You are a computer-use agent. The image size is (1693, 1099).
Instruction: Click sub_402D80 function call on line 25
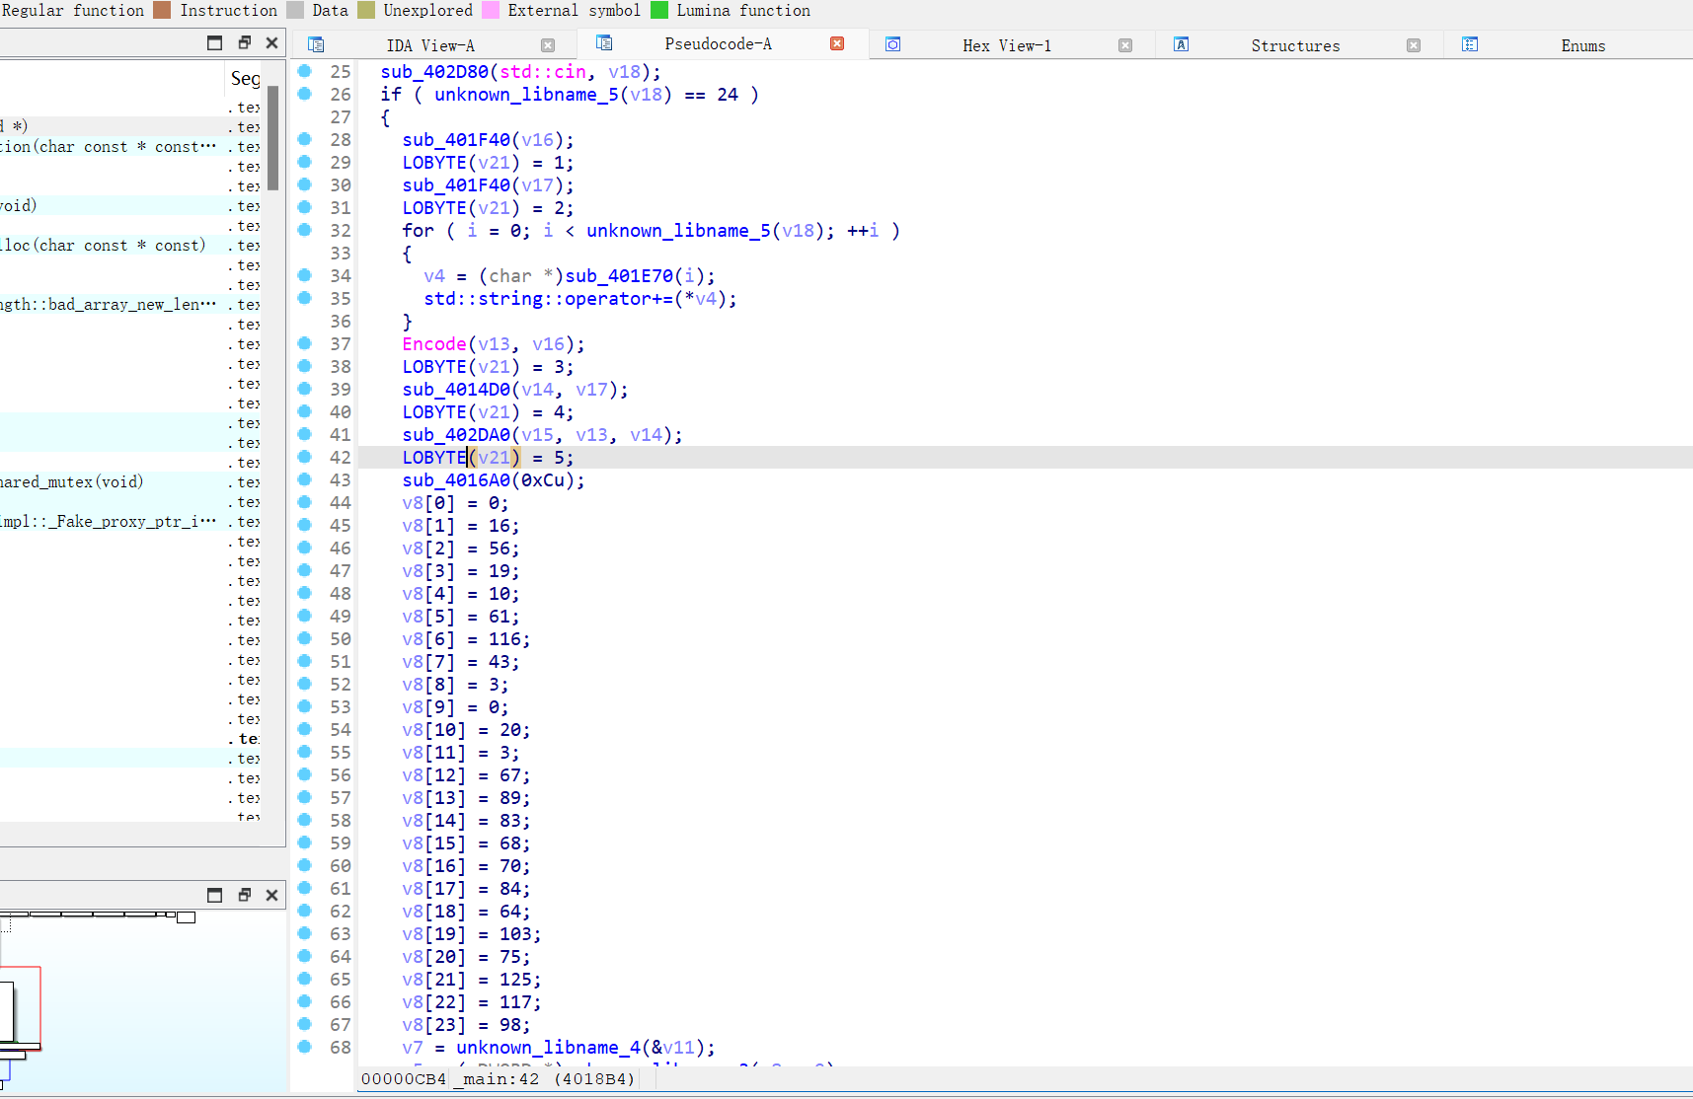[x=434, y=71]
